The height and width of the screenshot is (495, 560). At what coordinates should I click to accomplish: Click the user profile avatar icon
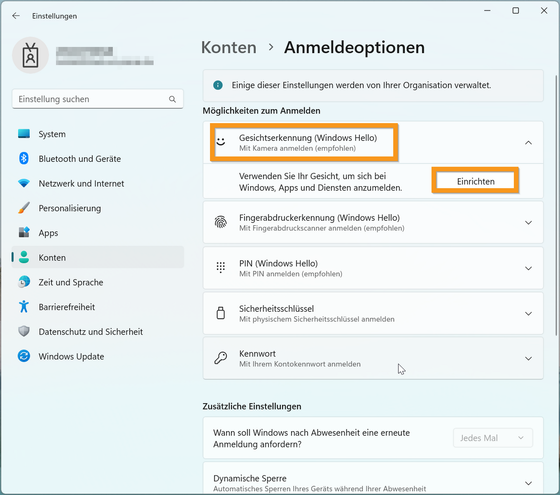30,56
